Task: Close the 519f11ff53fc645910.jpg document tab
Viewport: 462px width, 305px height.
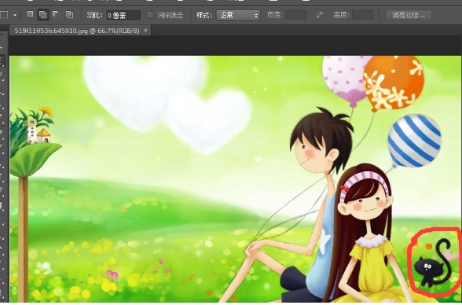Action: pyautogui.click(x=145, y=30)
